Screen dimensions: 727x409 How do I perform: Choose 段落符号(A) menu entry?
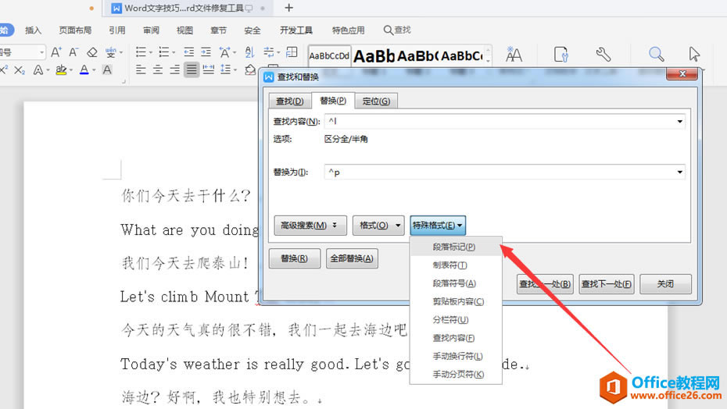point(456,283)
